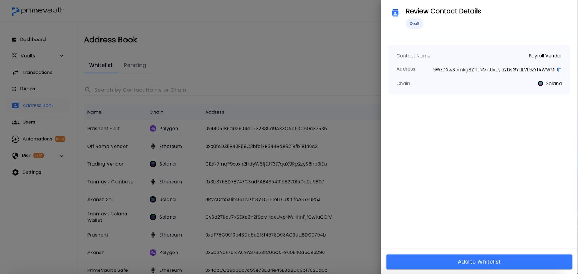
Task: Click the Address column header
Action: 215,112
